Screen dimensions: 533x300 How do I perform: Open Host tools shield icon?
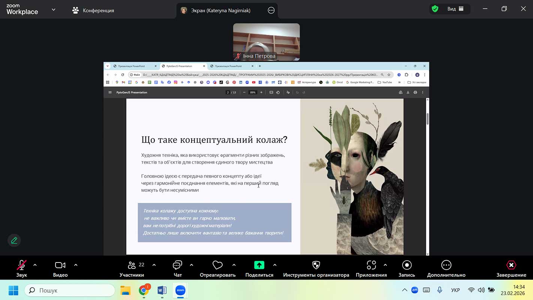pos(316,265)
